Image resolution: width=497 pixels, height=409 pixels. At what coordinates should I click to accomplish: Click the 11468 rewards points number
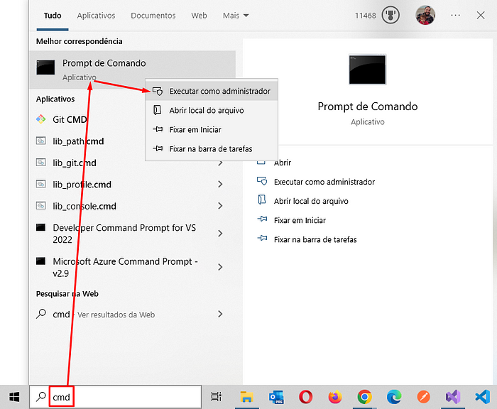(x=365, y=15)
